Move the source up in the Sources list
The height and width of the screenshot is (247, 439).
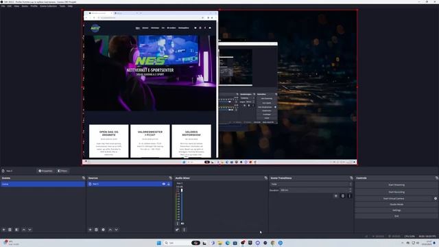pyautogui.click(x=110, y=230)
